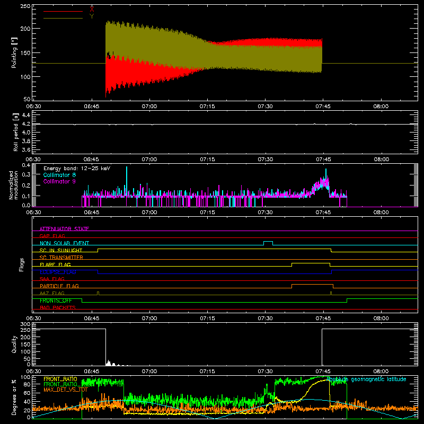Image resolution: width=424 pixels, height=424 pixels.
Task: Select the olive Y legend label
Action: pyautogui.click(x=92, y=16)
